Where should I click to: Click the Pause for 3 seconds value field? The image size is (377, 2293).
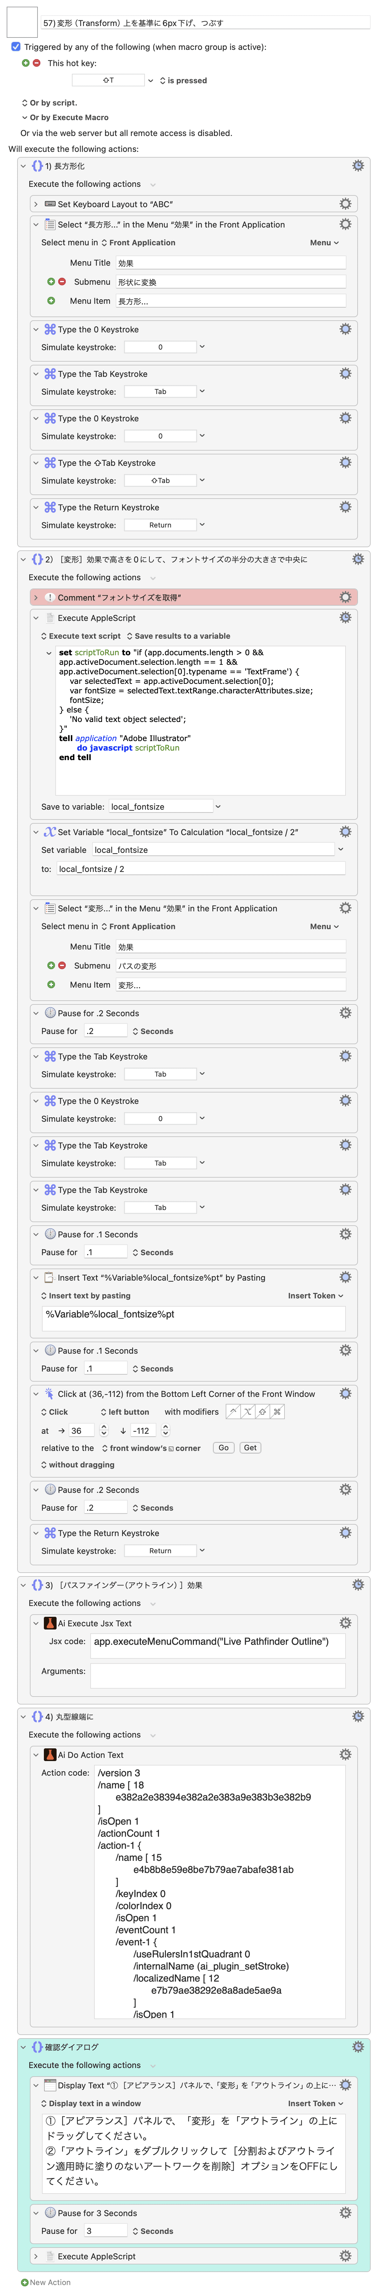coord(106,2231)
